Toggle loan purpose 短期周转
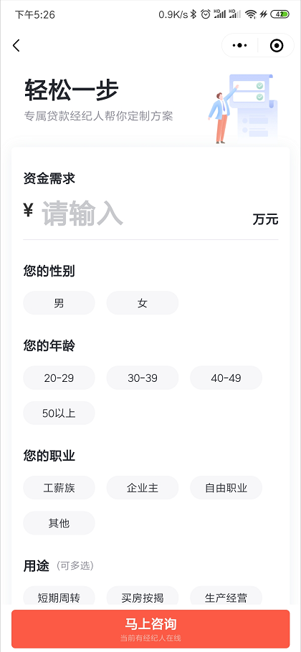Image resolution: width=301 pixels, height=652 pixels. [x=59, y=598]
